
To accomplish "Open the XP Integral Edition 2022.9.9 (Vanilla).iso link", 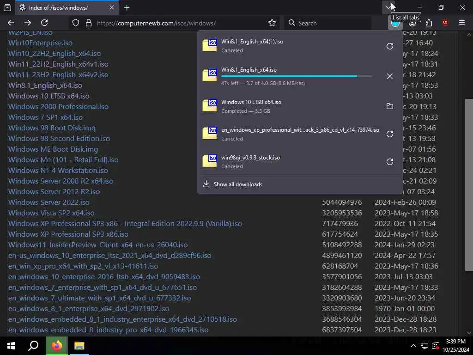I will click(125, 224).
